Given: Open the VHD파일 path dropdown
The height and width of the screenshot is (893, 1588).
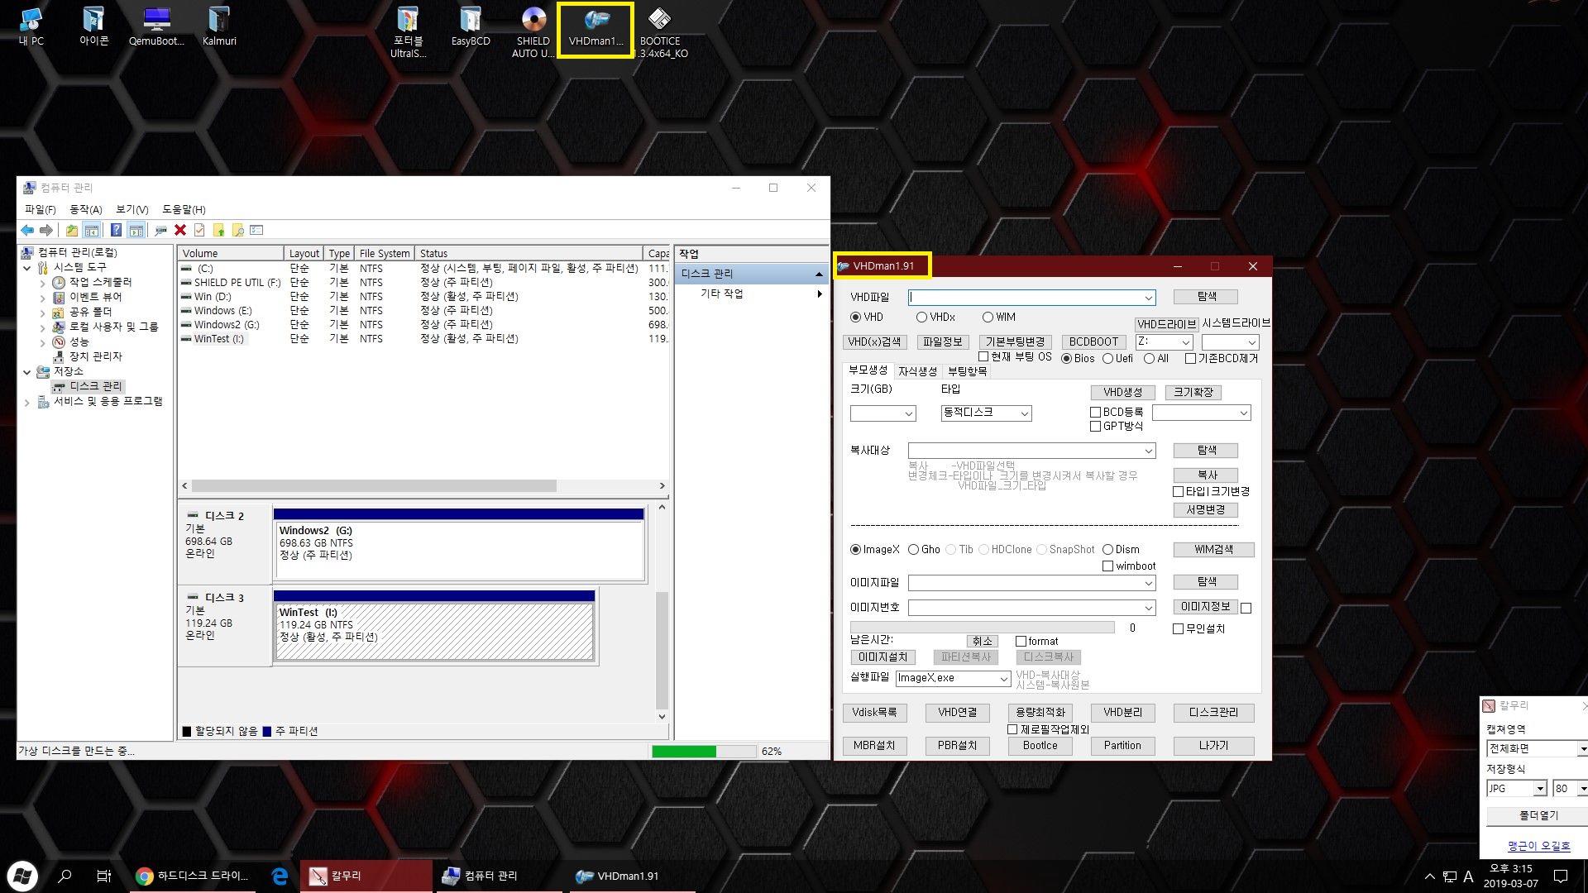Looking at the screenshot, I should [1148, 298].
